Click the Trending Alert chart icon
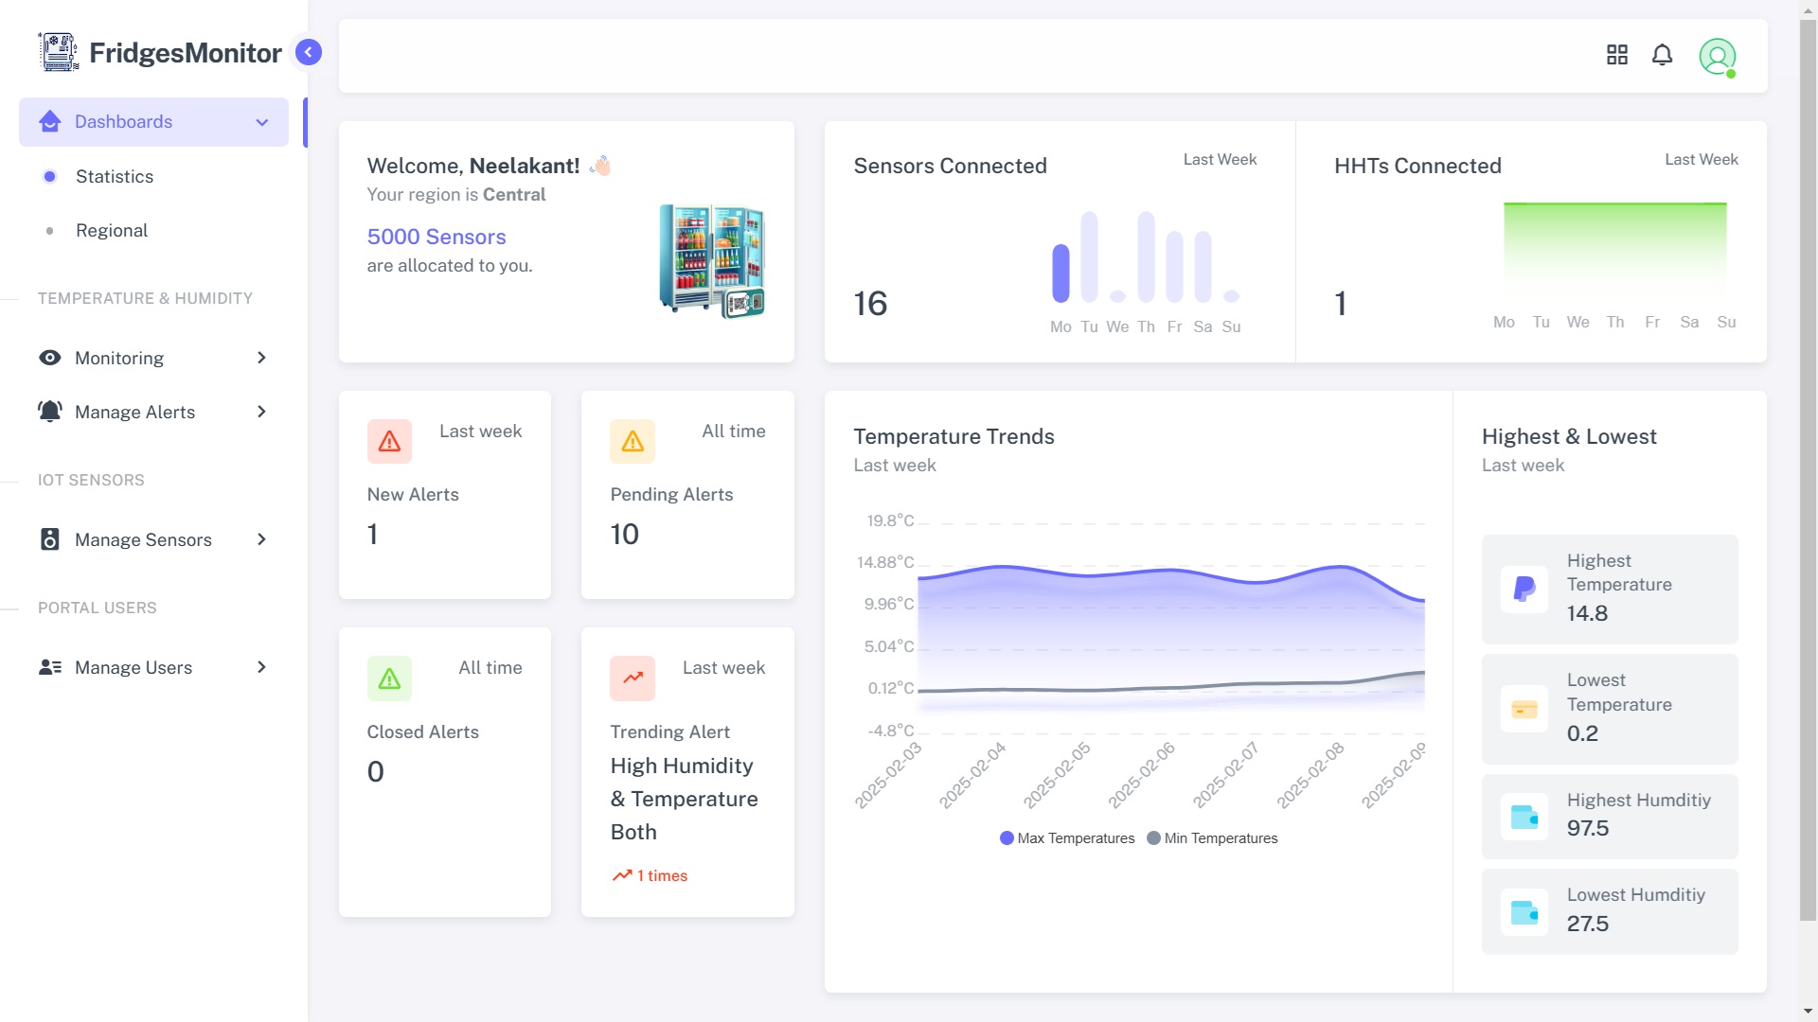The image size is (1818, 1022). pyautogui.click(x=633, y=678)
